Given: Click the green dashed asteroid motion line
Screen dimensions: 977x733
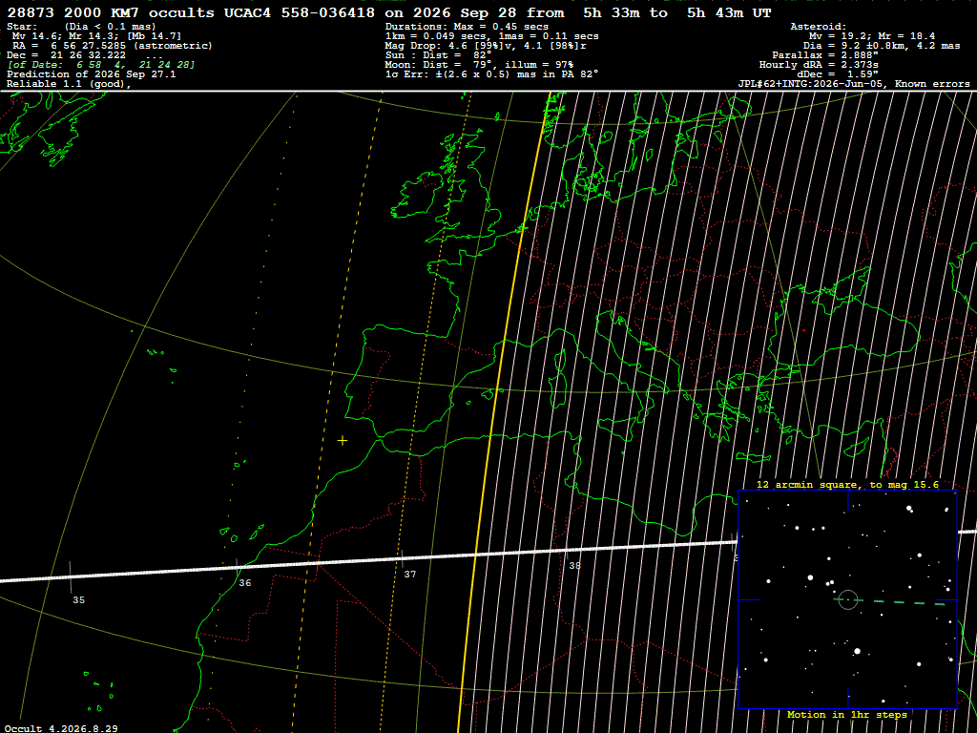Looking at the screenshot, I should [x=897, y=602].
